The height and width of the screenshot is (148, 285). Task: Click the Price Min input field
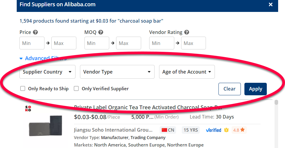point(32,43)
